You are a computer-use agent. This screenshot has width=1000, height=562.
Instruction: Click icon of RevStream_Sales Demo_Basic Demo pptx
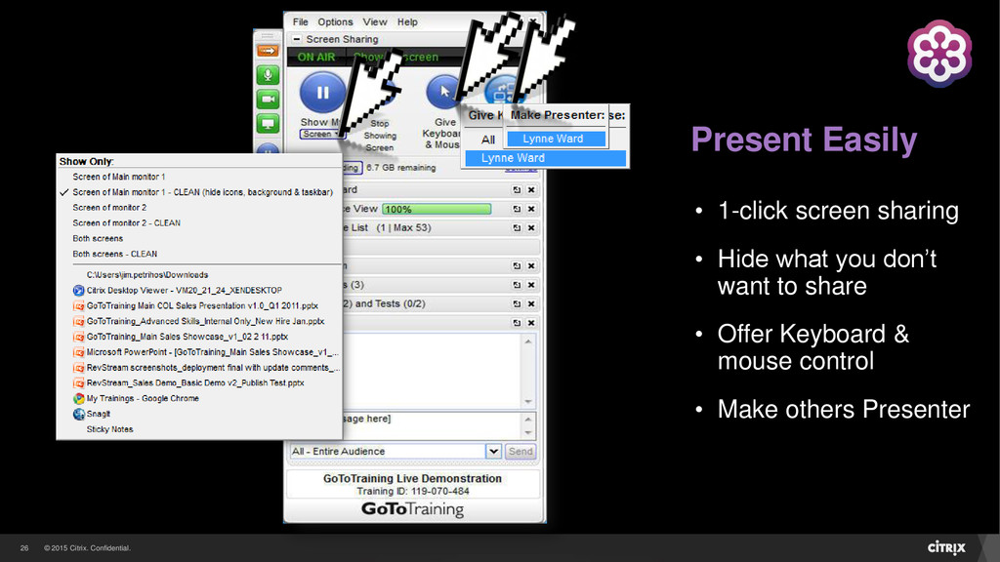(78, 382)
